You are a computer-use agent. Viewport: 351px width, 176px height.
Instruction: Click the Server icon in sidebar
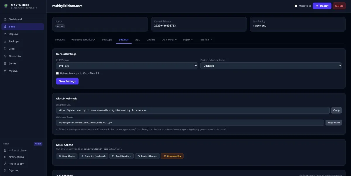(x=5, y=63)
